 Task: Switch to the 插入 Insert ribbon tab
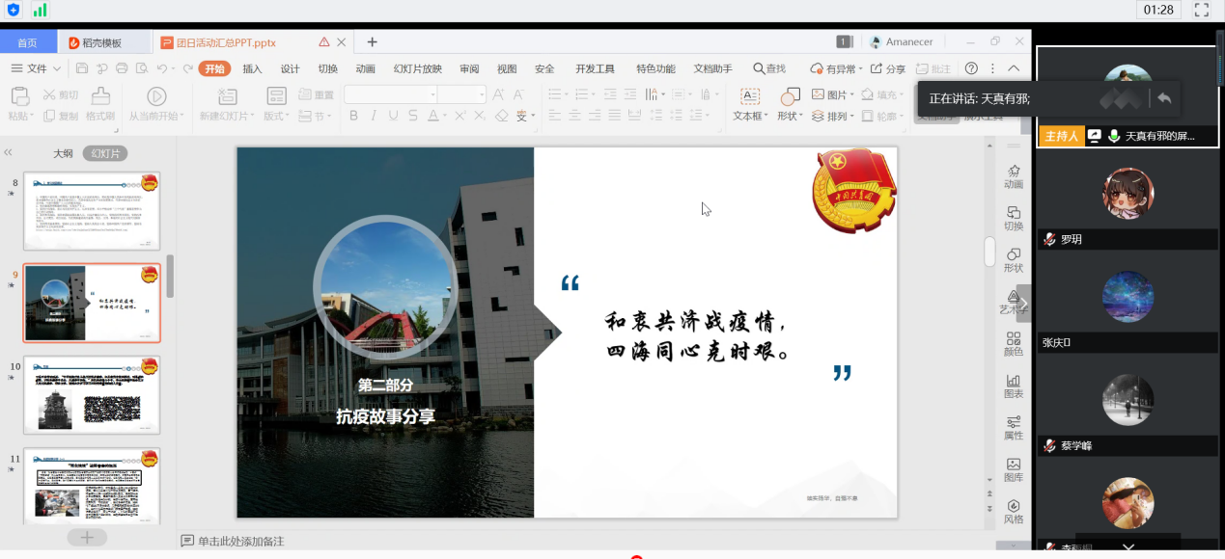coord(252,68)
